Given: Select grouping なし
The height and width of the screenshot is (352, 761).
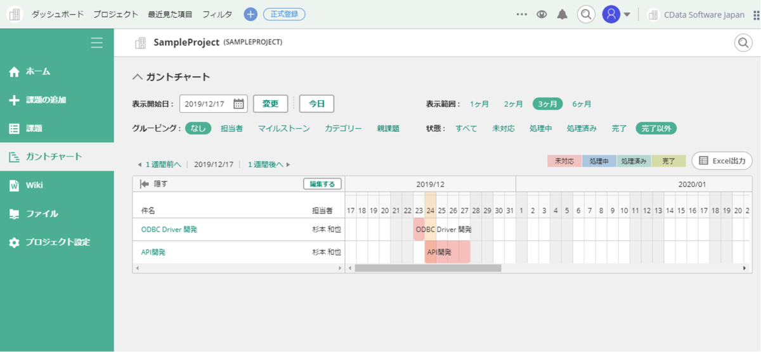Looking at the screenshot, I should click(198, 128).
